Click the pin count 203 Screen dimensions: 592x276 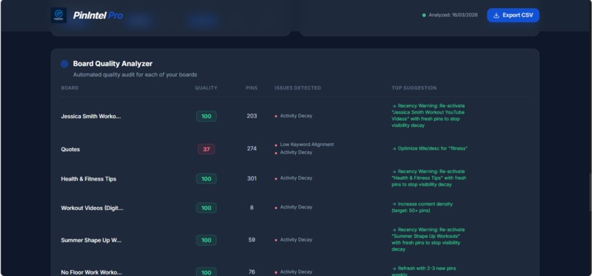pos(251,116)
